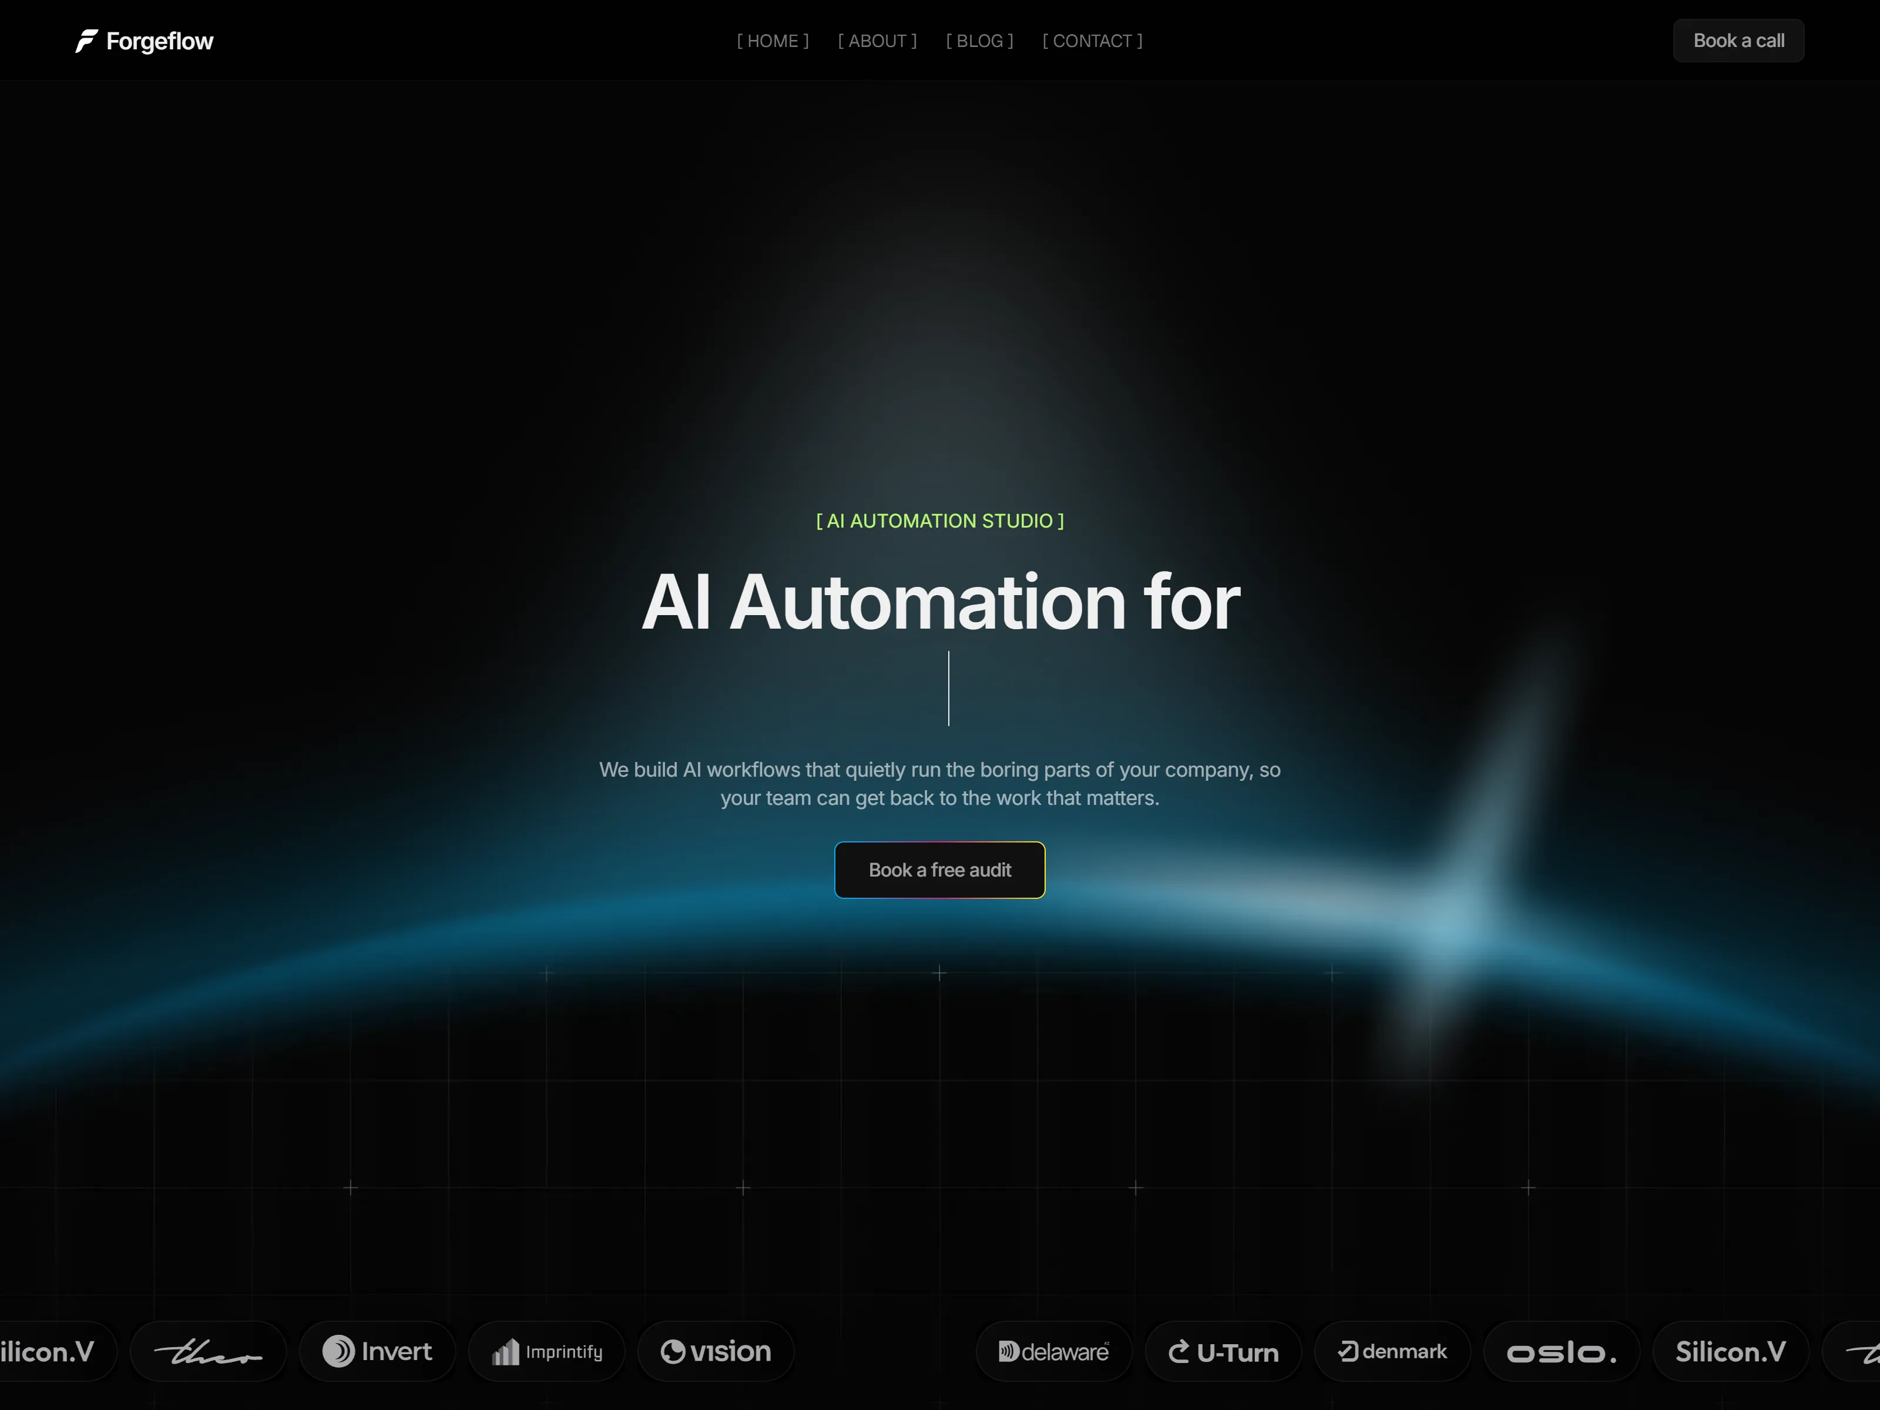1880x1410 pixels.
Task: Go to the ABOUT page
Action: point(877,41)
